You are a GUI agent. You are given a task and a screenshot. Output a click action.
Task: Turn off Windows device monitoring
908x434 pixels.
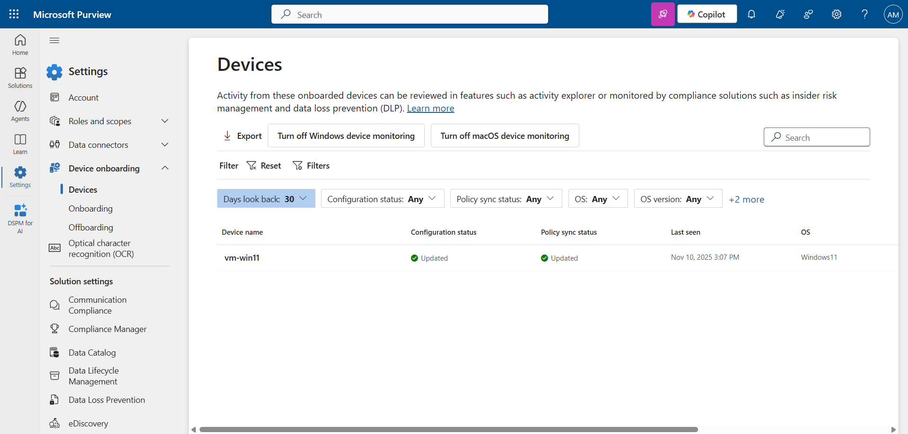(346, 136)
